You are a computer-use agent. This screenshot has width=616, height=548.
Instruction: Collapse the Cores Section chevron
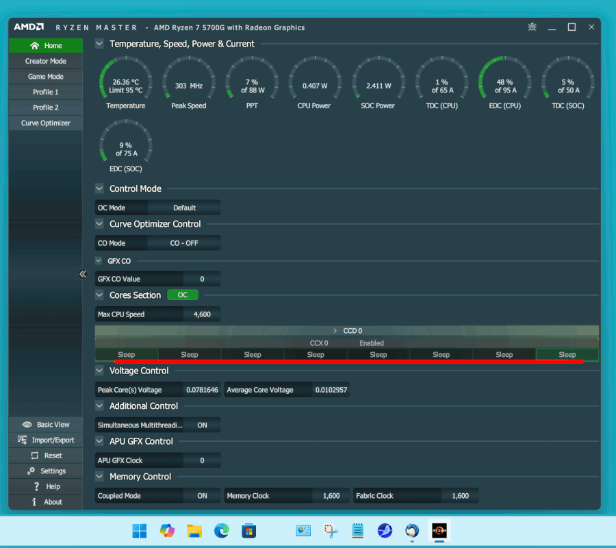click(99, 295)
